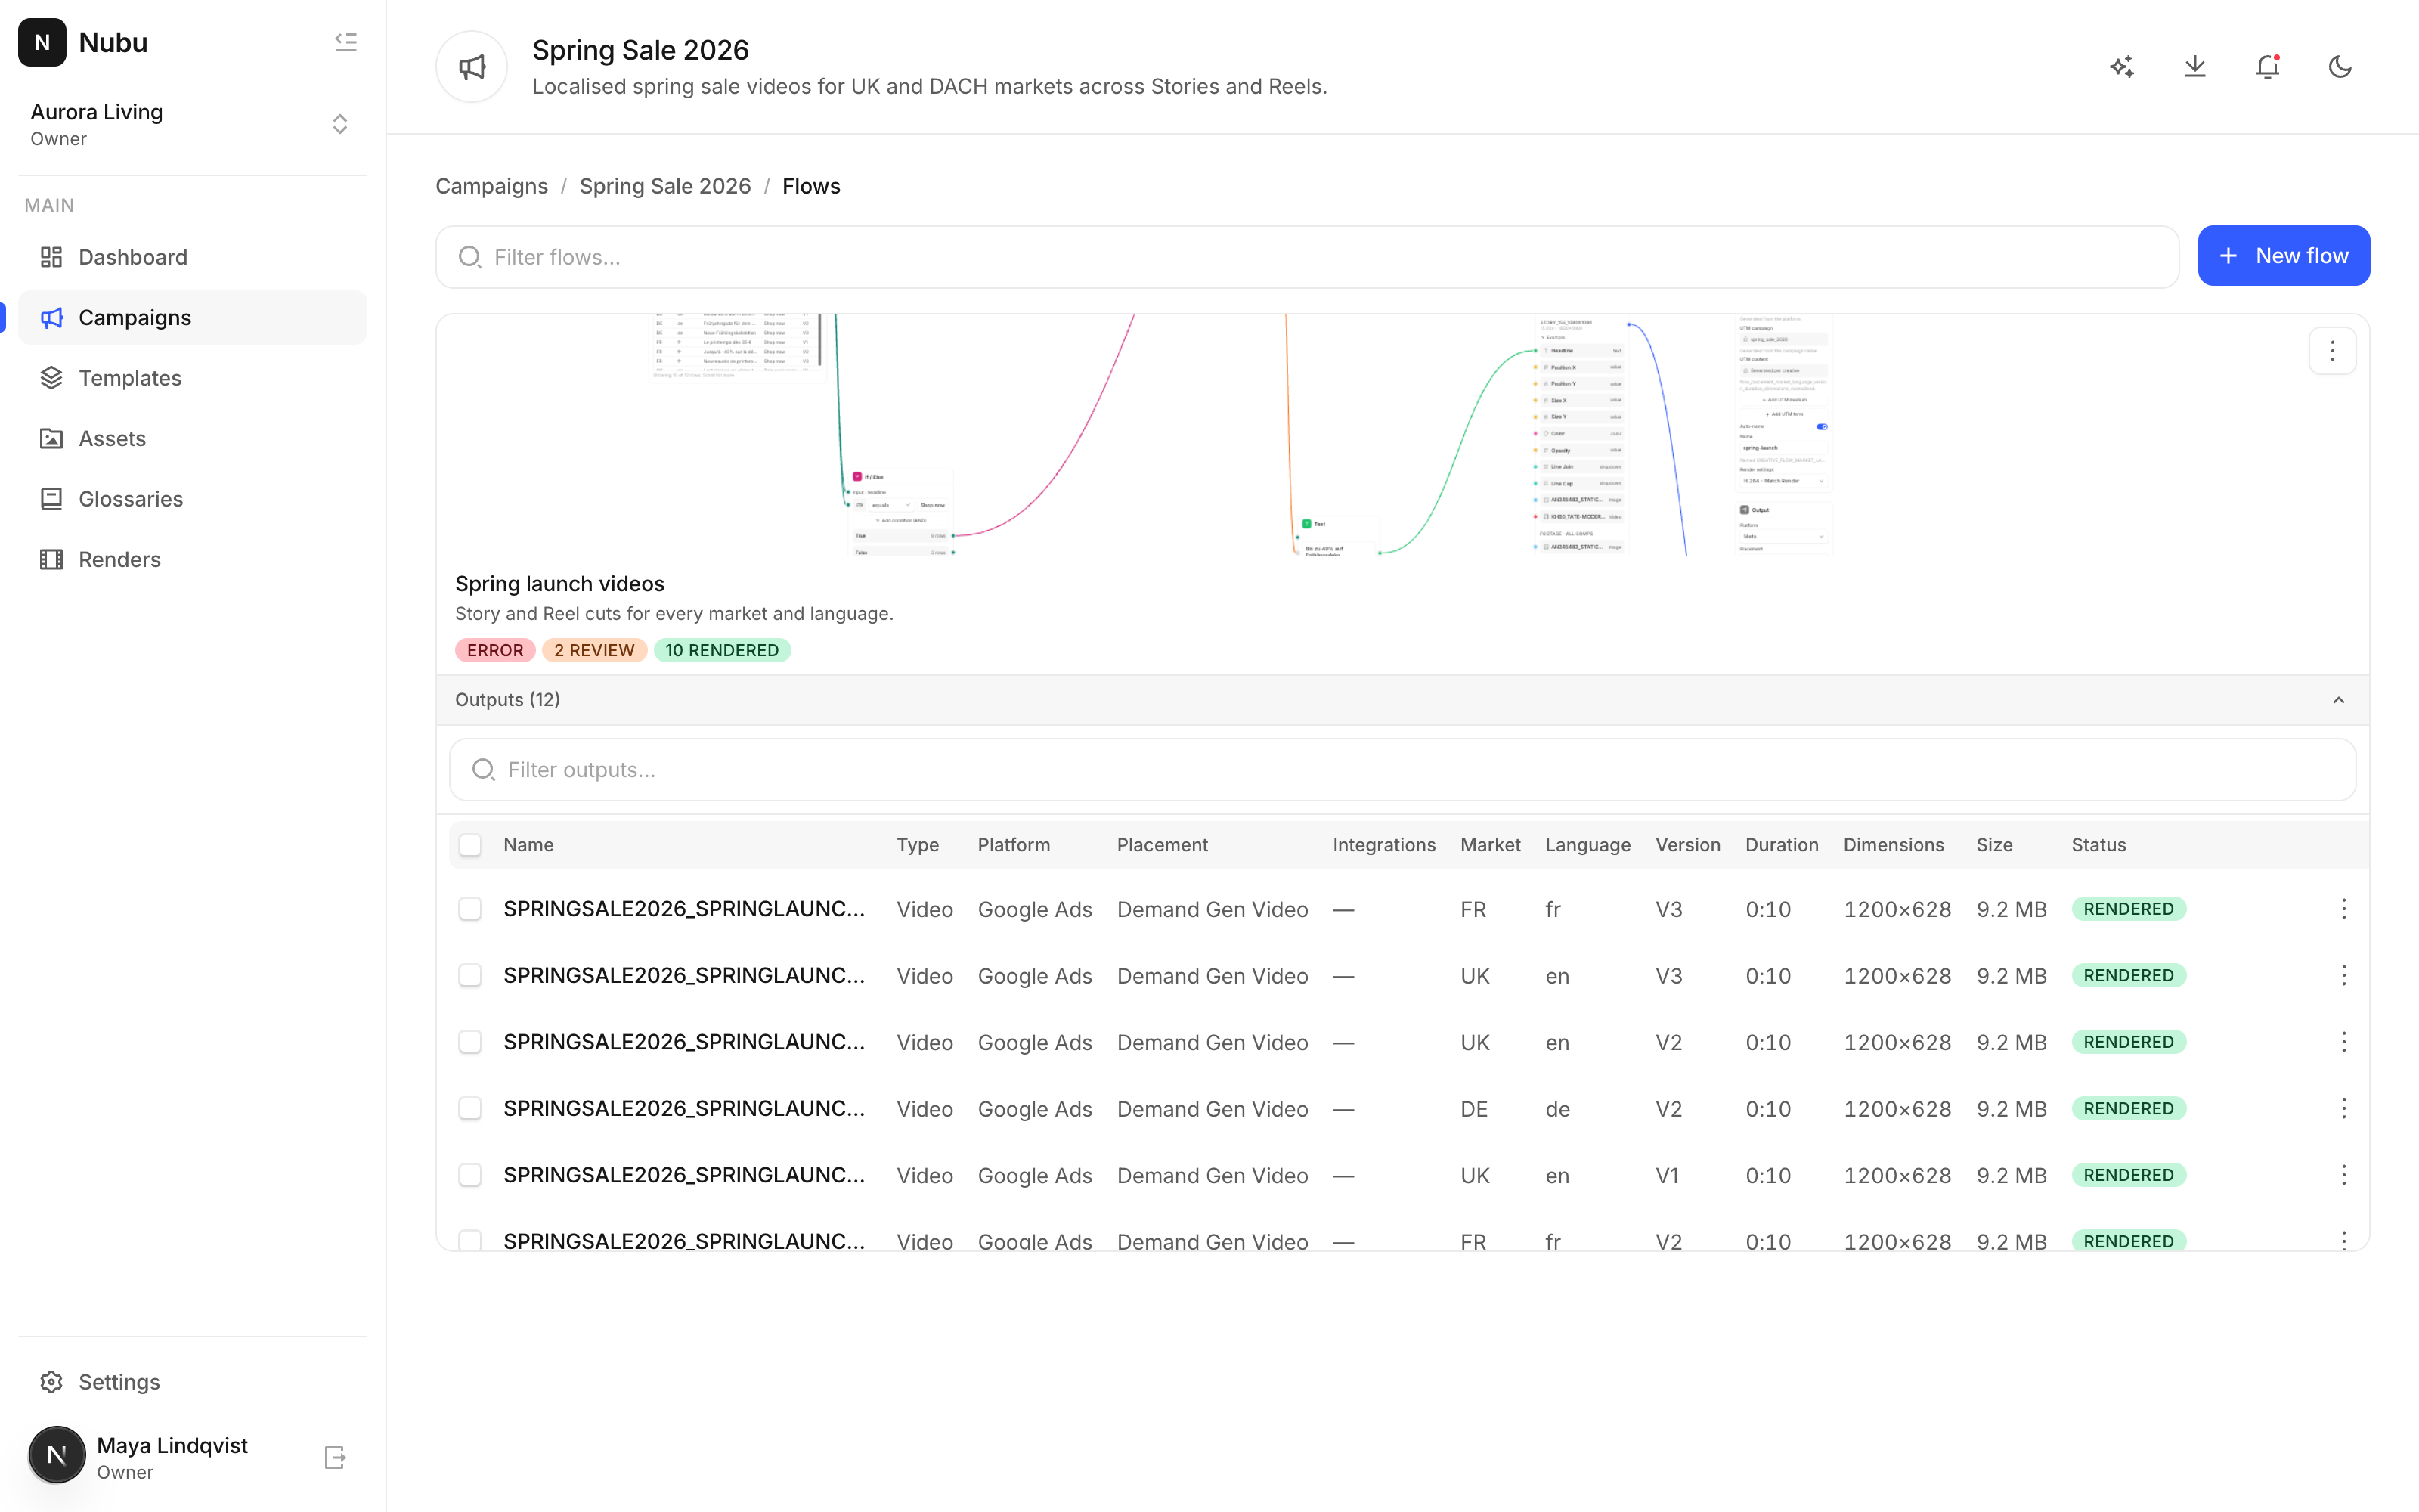Open Campaigns section

[193, 318]
